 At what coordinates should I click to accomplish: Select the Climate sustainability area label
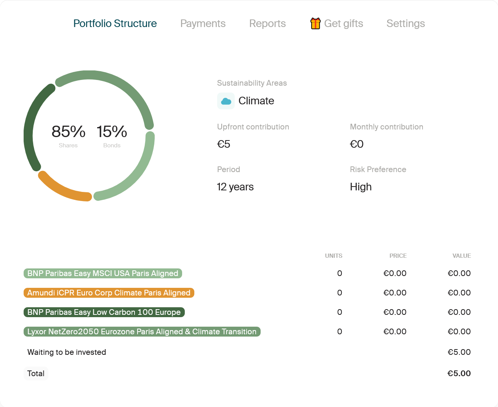(256, 101)
